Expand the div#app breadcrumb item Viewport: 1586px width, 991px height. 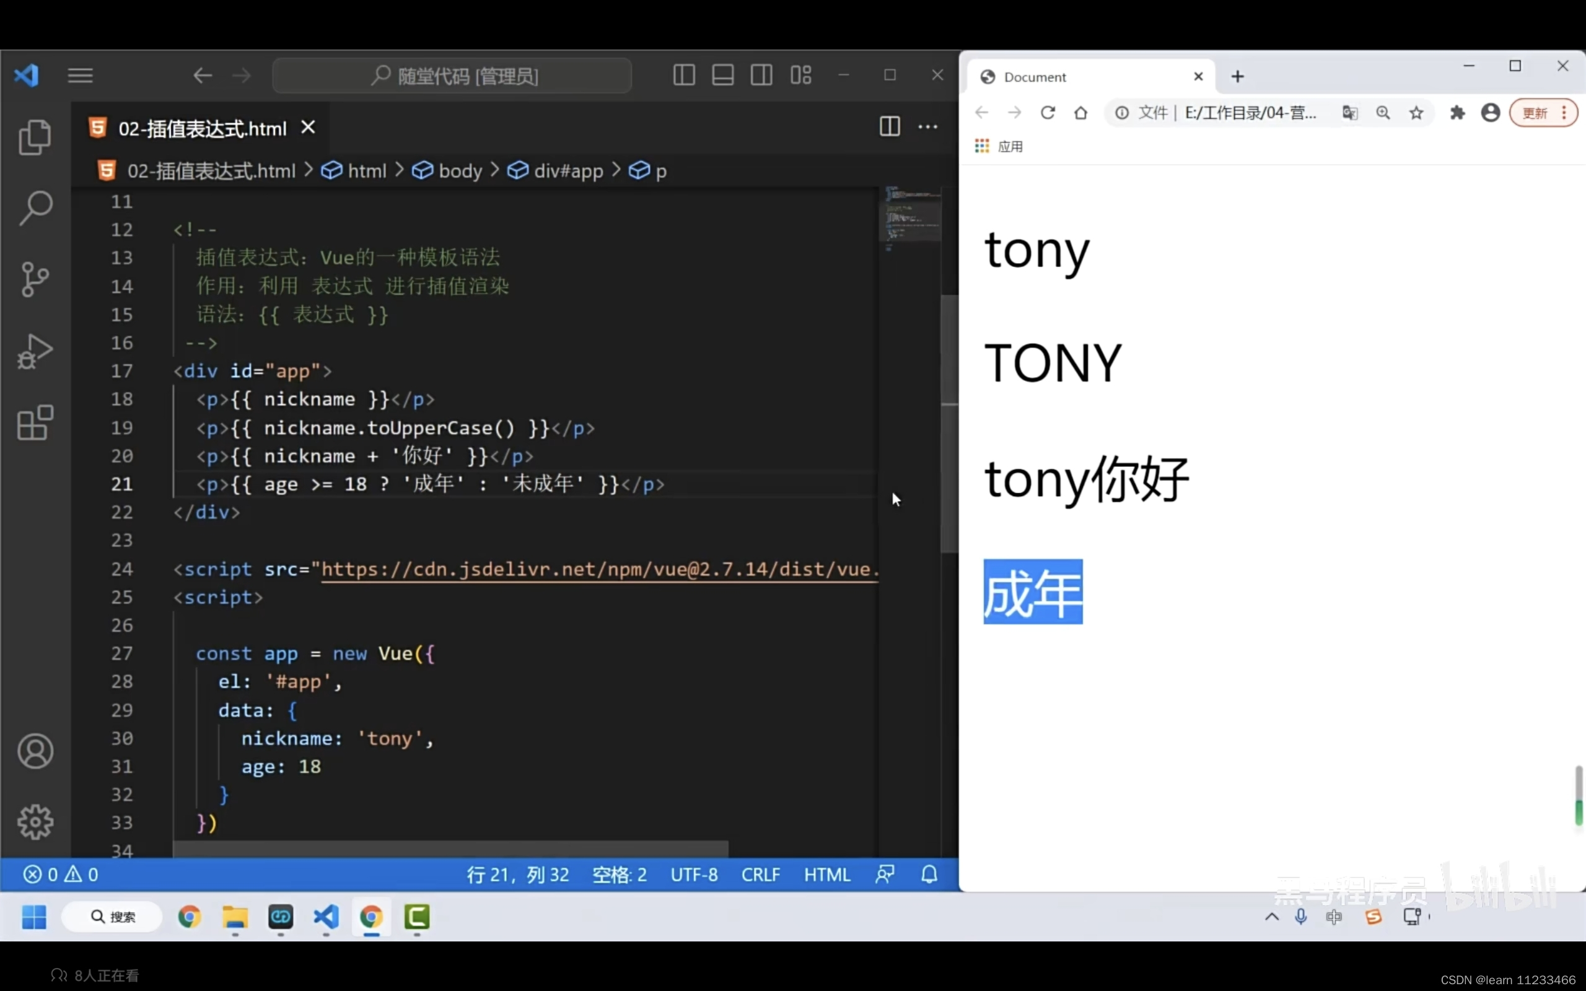pos(567,171)
